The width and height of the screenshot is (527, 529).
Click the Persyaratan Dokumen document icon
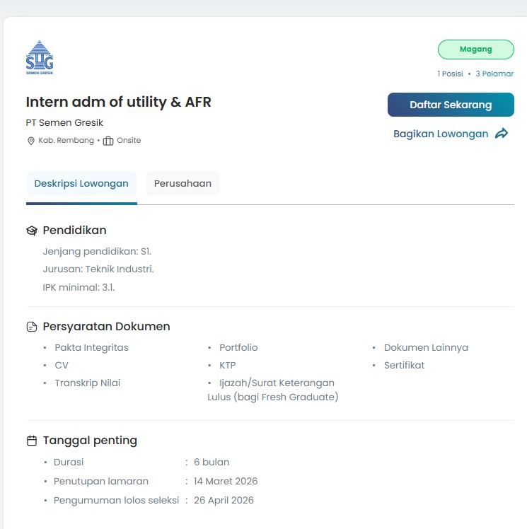pos(32,327)
